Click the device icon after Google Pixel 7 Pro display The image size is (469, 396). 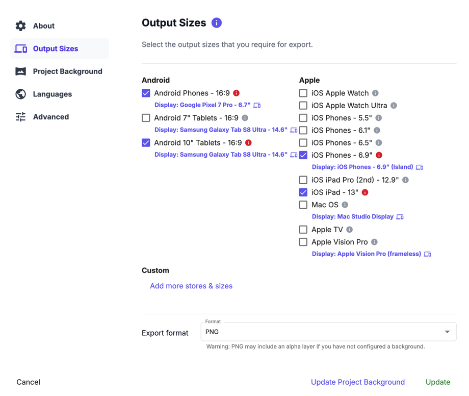257,105
